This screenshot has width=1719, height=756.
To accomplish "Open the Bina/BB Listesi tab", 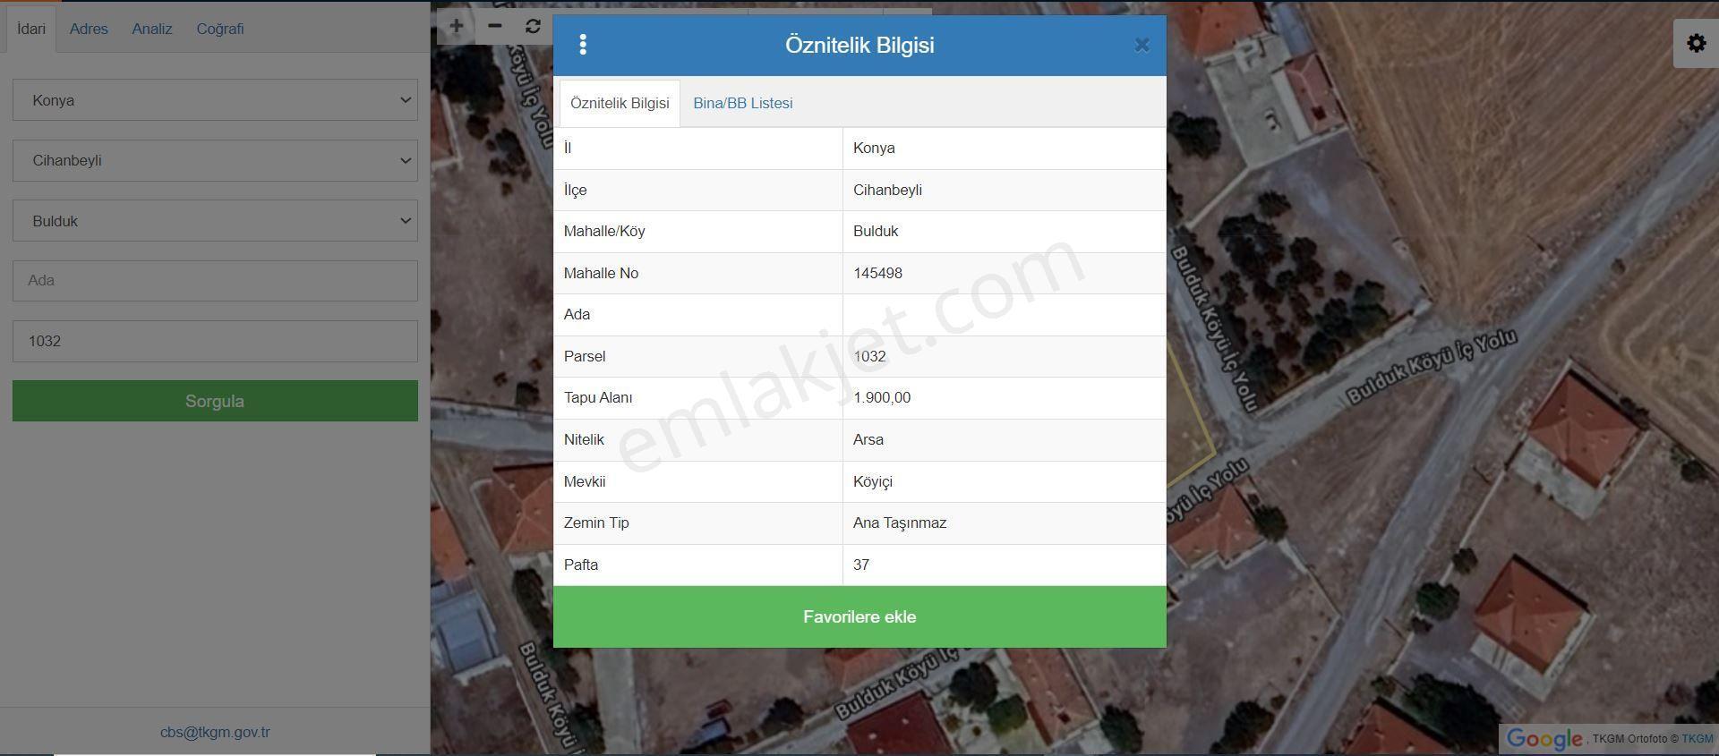I will pos(743,103).
